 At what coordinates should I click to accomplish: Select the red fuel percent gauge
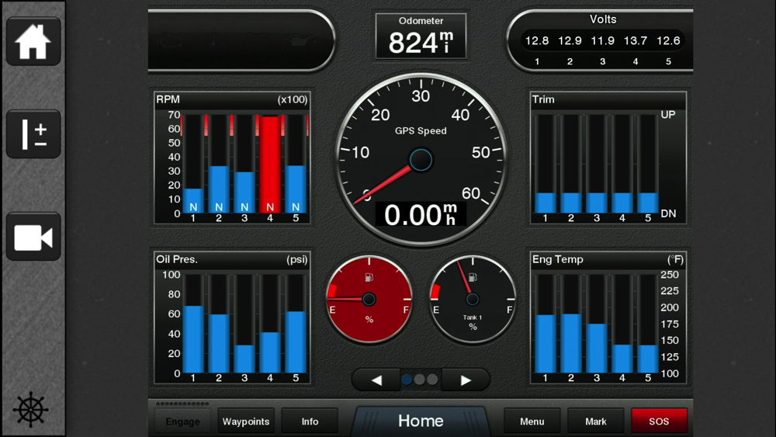pos(369,299)
